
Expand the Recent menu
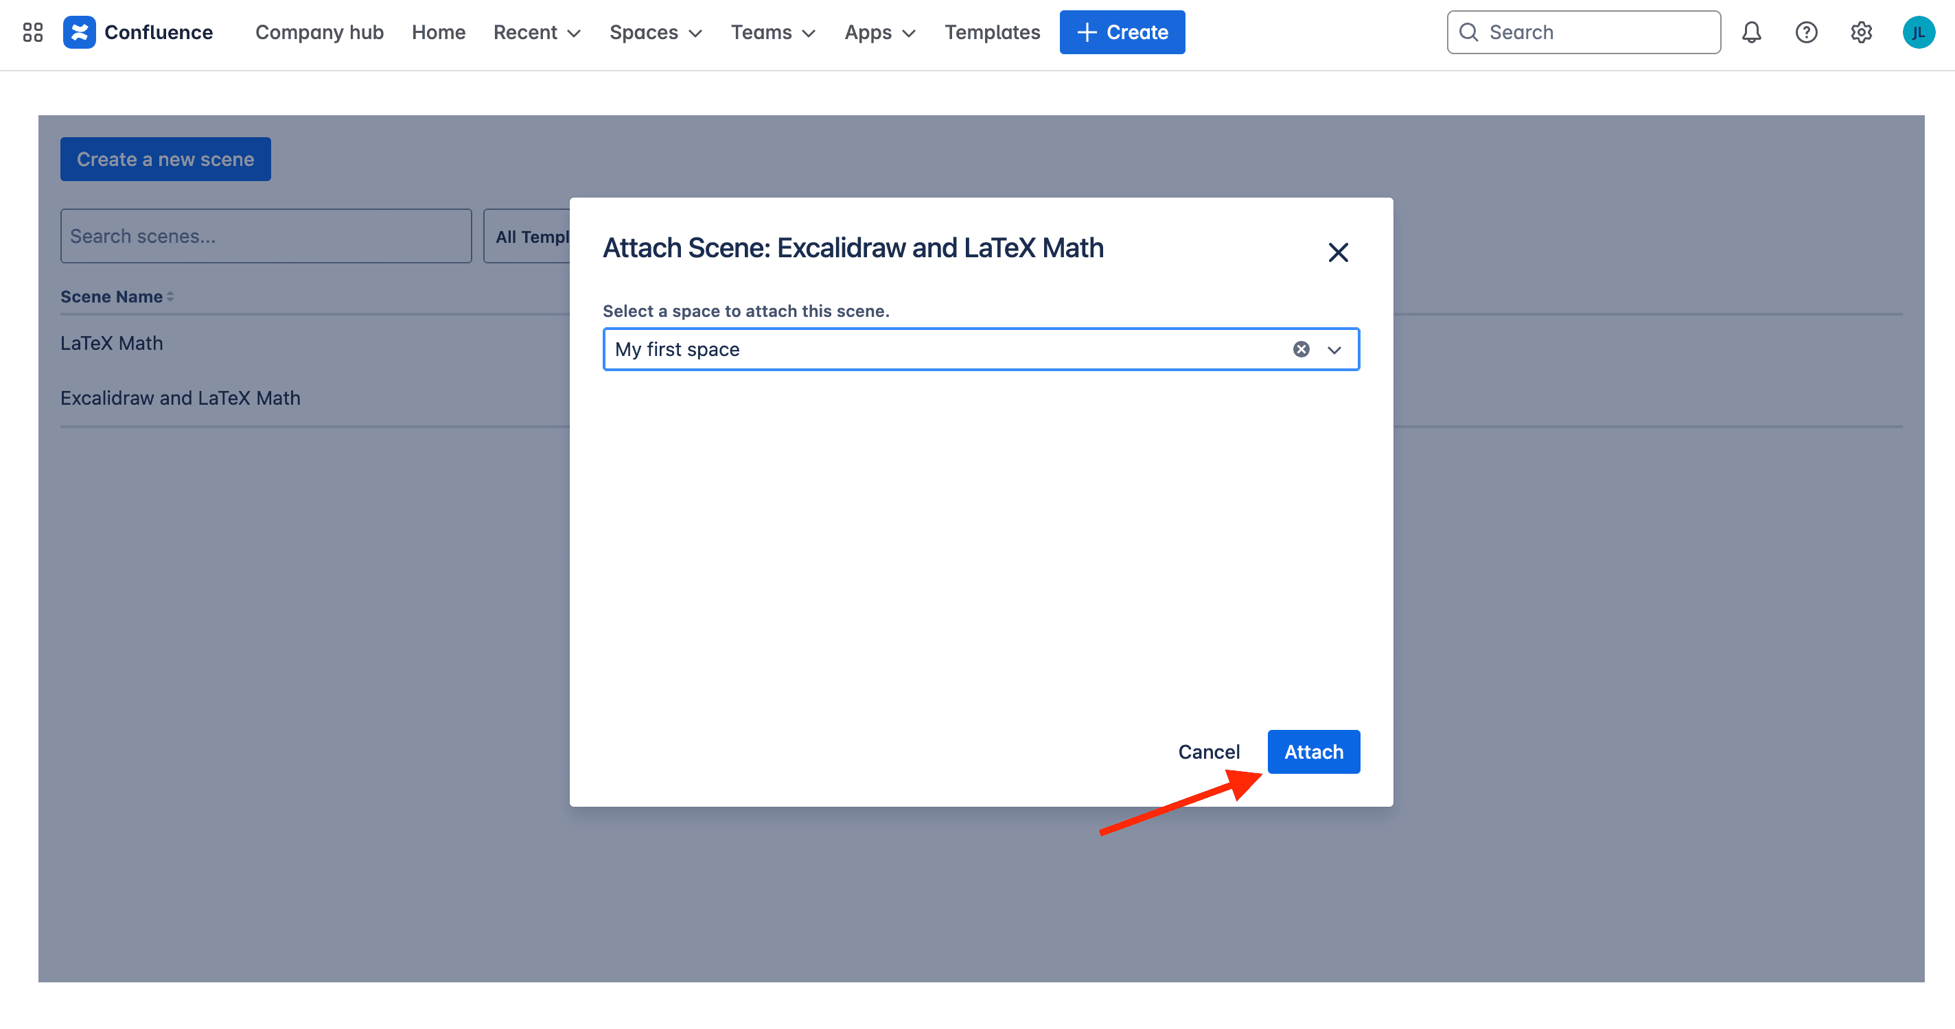tap(537, 32)
